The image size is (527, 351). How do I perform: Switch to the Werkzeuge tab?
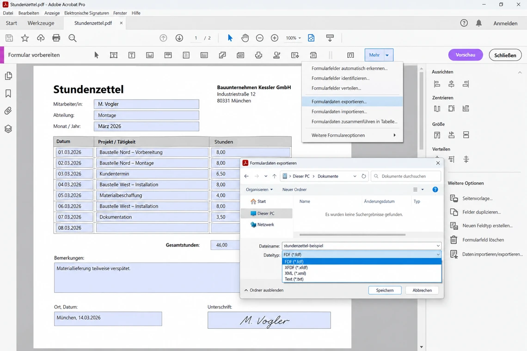tap(41, 23)
